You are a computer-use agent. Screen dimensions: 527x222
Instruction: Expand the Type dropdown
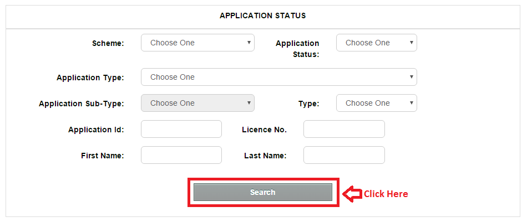[x=377, y=103]
